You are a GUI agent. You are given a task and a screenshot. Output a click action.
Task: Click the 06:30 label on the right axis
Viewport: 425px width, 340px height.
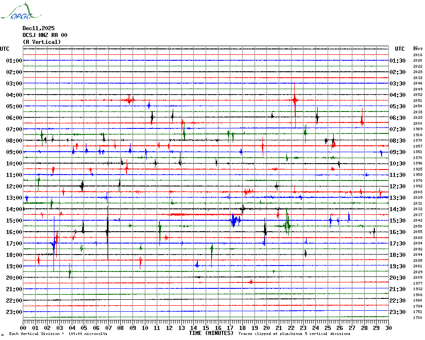click(x=398, y=118)
